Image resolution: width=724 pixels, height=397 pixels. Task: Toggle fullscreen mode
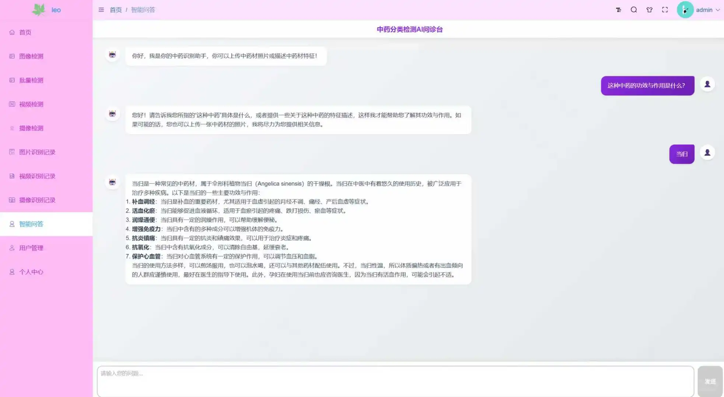(665, 10)
